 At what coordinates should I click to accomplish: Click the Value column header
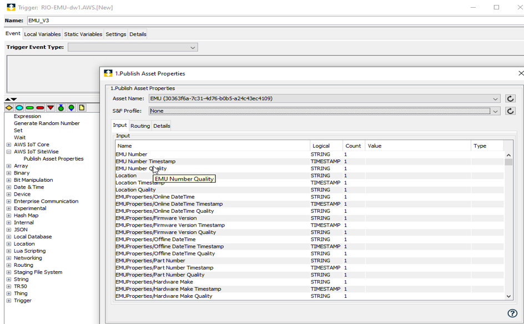(418, 146)
